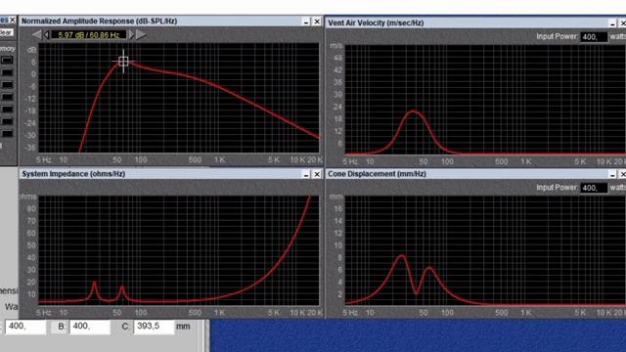
Task: Select the first highlighted memory slot
Action: 7,61
